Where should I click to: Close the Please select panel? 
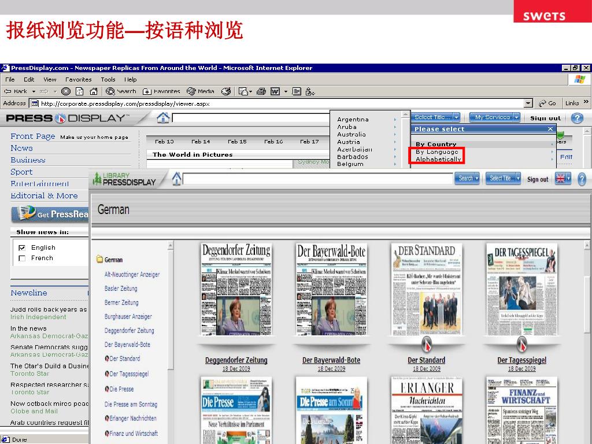[550, 129]
